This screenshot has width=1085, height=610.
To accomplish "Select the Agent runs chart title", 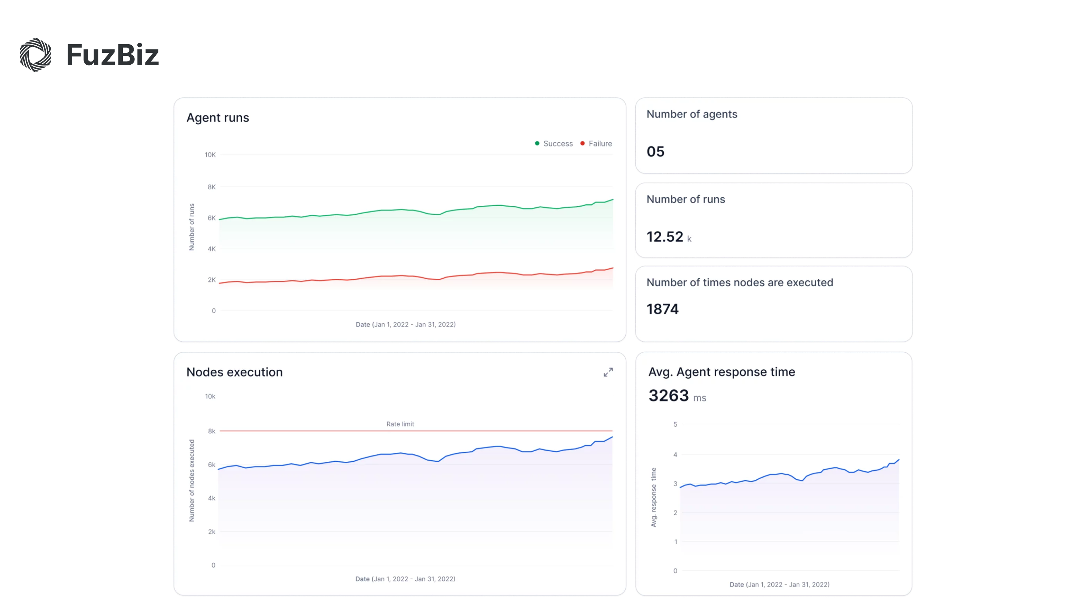I will (x=218, y=118).
